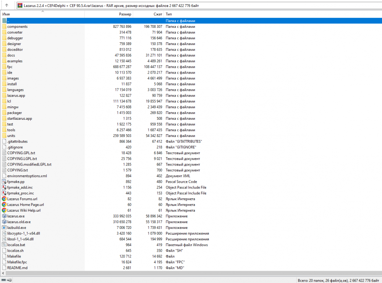Click the fpmake_add.inc file icon
This screenshot has height=283, width=382.
4,187
